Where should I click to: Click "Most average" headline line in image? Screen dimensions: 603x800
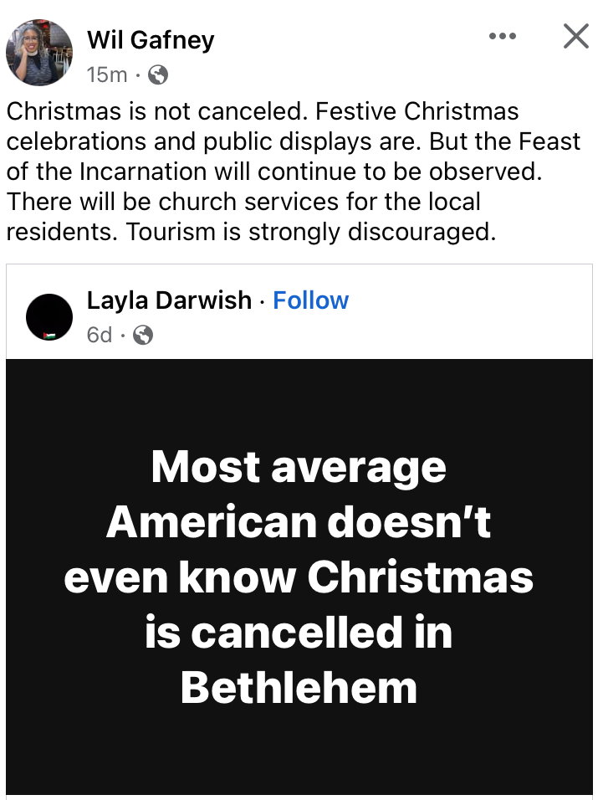[299, 466]
